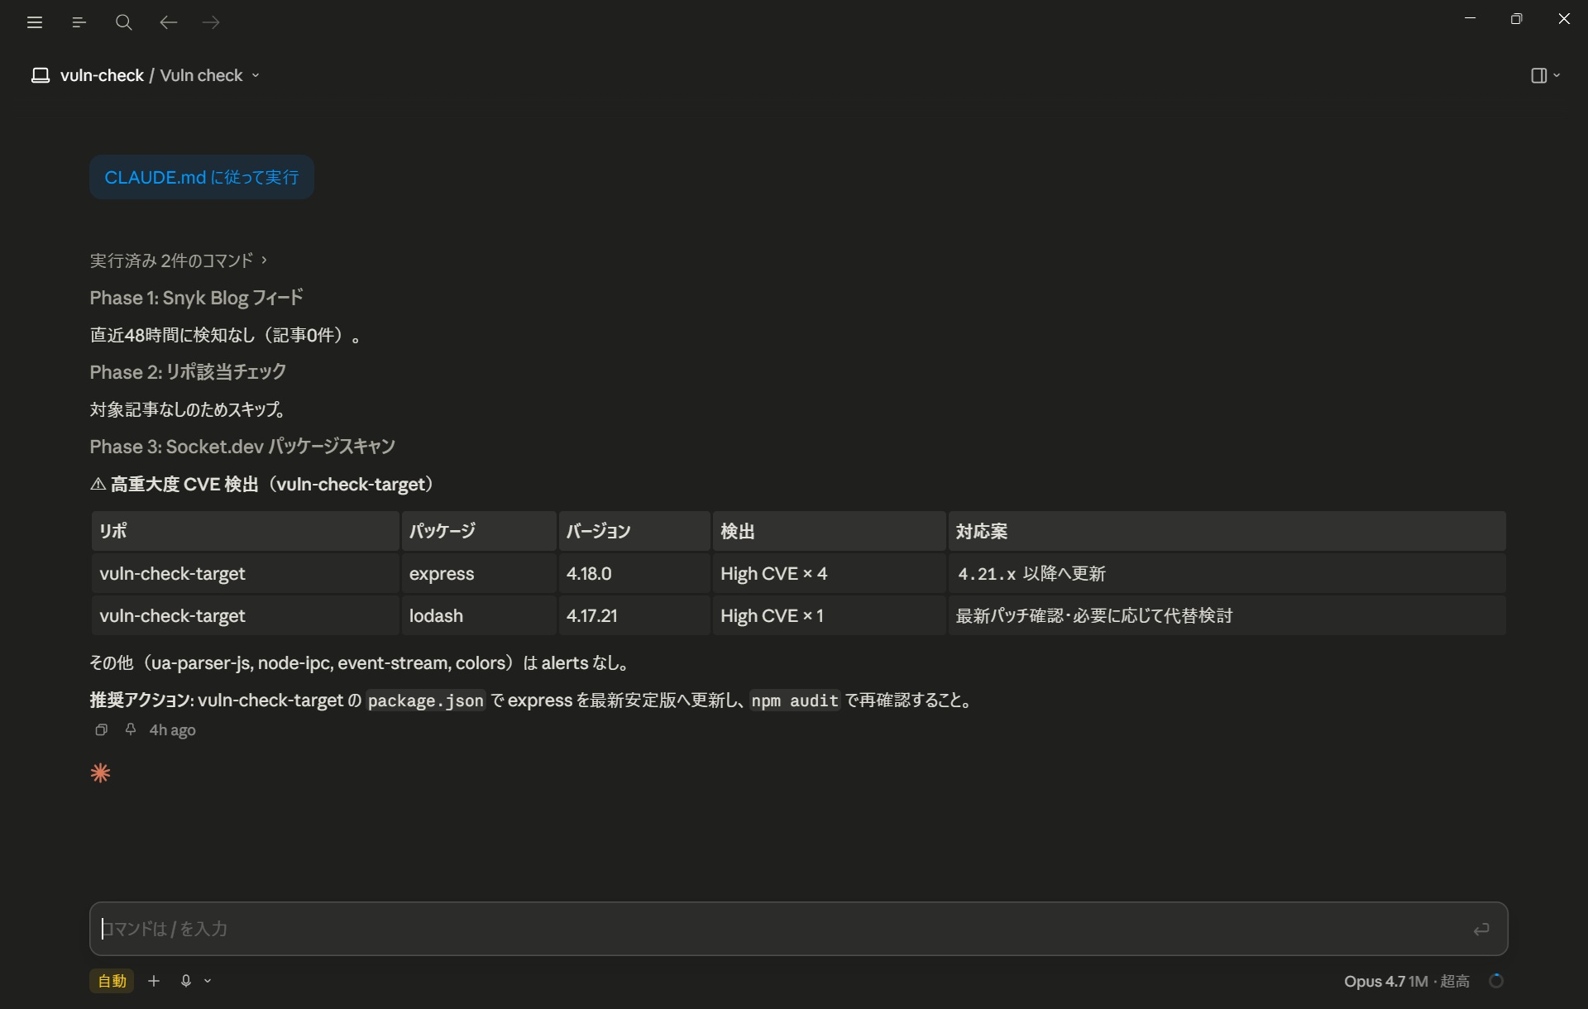Expand 実行済み 2件のコマンド
This screenshot has height=1009, width=1588.
point(179,261)
